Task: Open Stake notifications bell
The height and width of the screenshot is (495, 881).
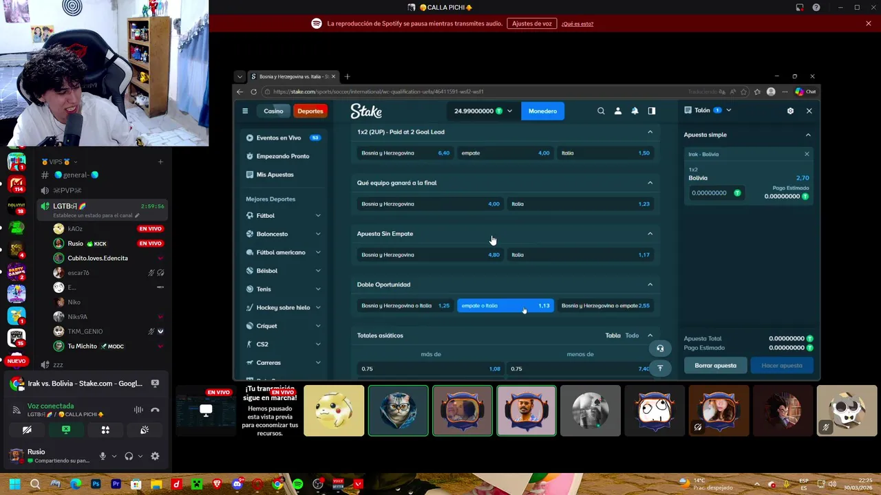Action: point(635,111)
